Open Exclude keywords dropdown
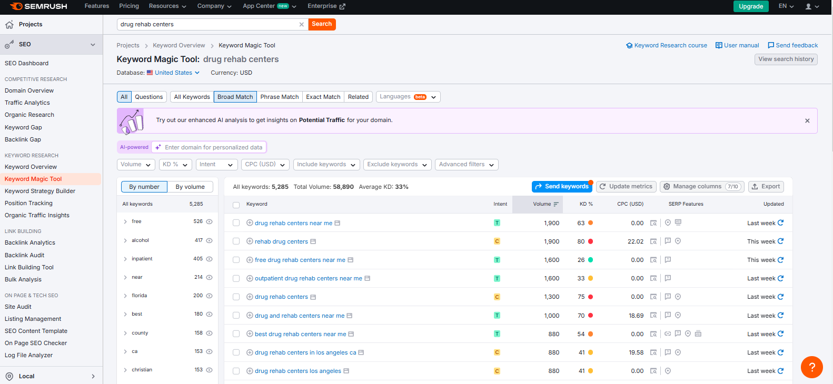This screenshot has width=833, height=384. tap(398, 165)
